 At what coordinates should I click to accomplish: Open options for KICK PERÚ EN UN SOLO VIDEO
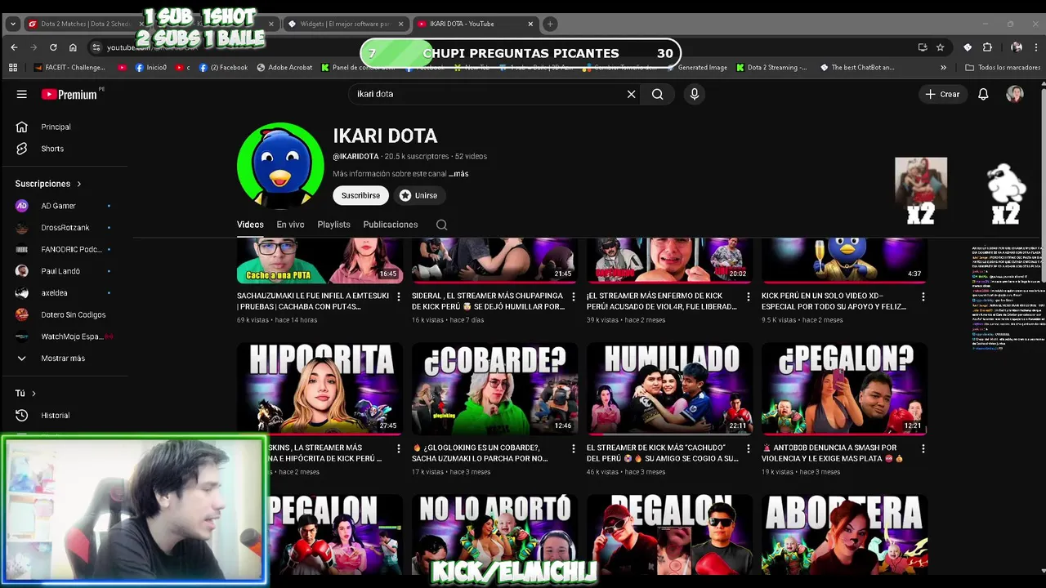tap(923, 297)
